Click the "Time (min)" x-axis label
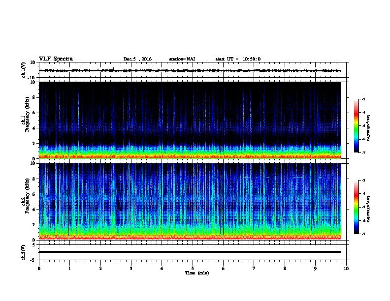Image resolution: width=390 pixels, height=301 pixels. click(197, 273)
